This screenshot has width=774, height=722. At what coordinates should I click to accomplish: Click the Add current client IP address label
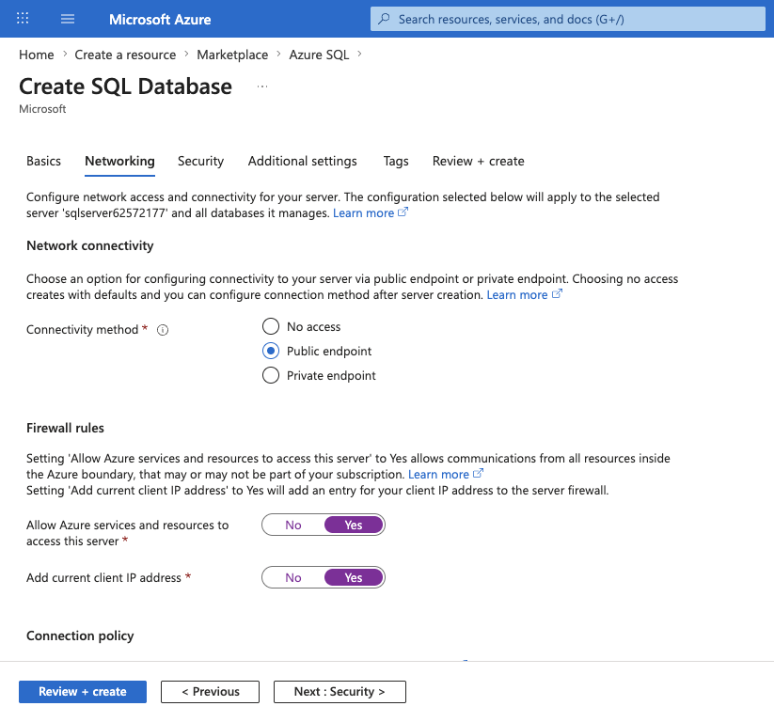tap(103, 578)
